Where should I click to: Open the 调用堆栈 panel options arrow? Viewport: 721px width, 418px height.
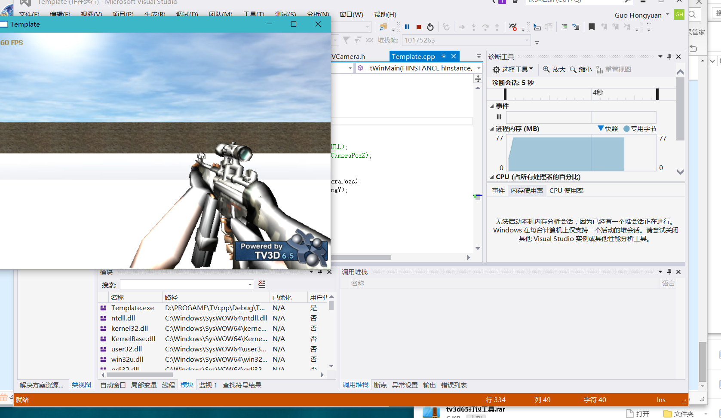660,272
